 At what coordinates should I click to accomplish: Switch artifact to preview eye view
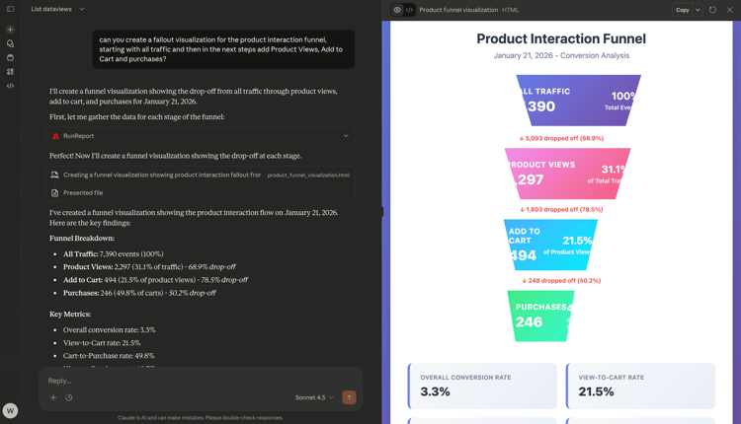[x=397, y=10]
